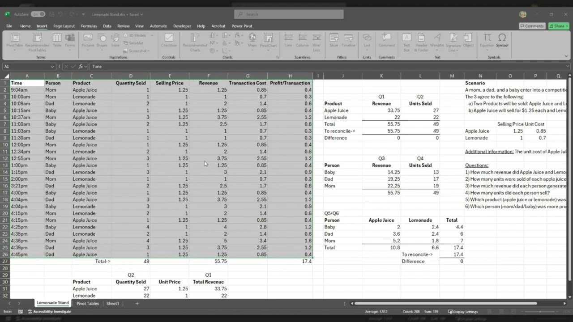The height and width of the screenshot is (322, 573).
Task: Switch to the Pivot Tables sheet
Action: pos(88,303)
